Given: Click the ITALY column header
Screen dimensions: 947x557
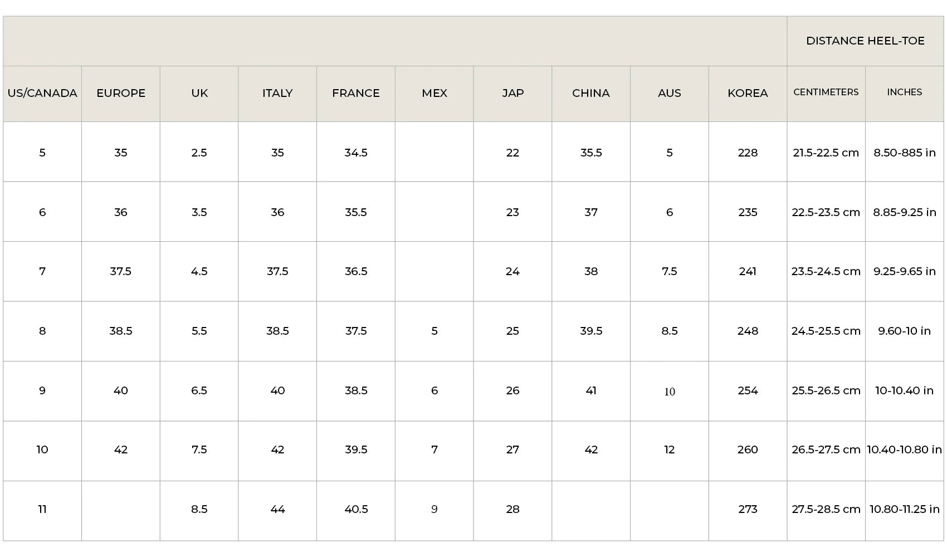Looking at the screenshot, I should point(277,93).
